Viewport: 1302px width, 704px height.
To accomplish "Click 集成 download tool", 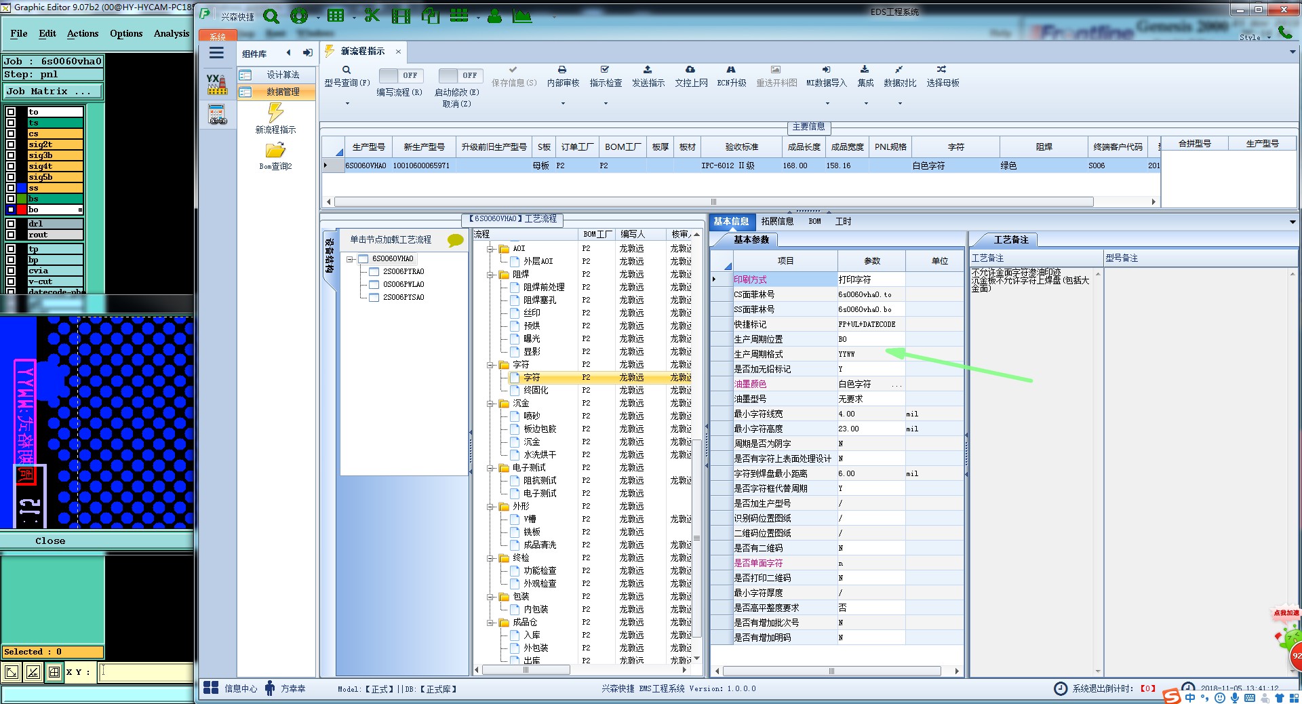I will click(865, 76).
